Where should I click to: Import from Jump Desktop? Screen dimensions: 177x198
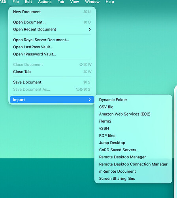[133, 143]
